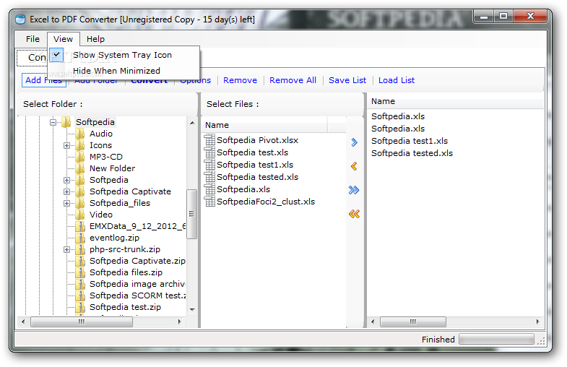
Task: Expand the Softpedia_files folder node
Action: click(x=66, y=203)
